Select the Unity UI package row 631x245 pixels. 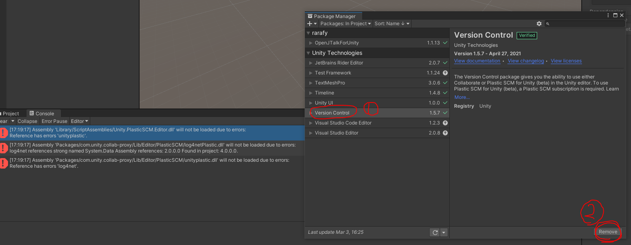point(377,103)
